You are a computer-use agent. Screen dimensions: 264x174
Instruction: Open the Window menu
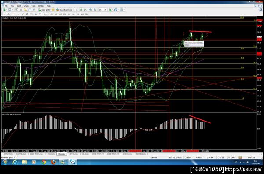click(x=41, y=6)
